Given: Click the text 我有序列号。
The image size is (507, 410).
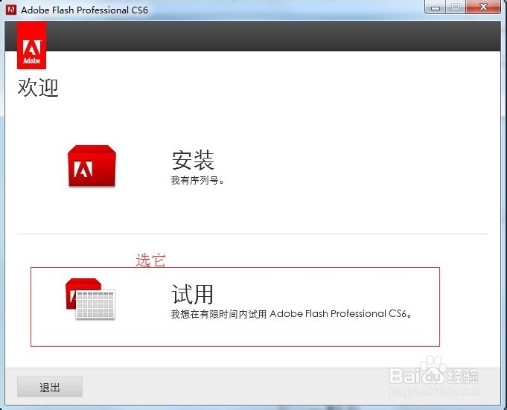Looking at the screenshot, I should tap(197, 180).
